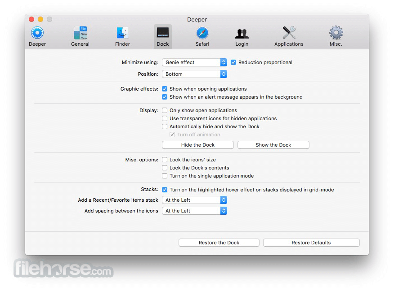Click the Restore Defaults button
The width and height of the screenshot is (394, 291).
point(311,243)
